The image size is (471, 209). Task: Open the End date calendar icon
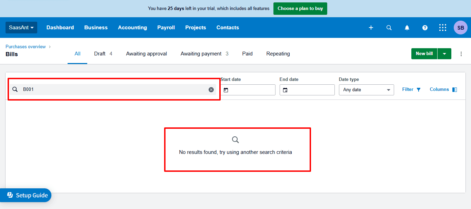(x=285, y=90)
